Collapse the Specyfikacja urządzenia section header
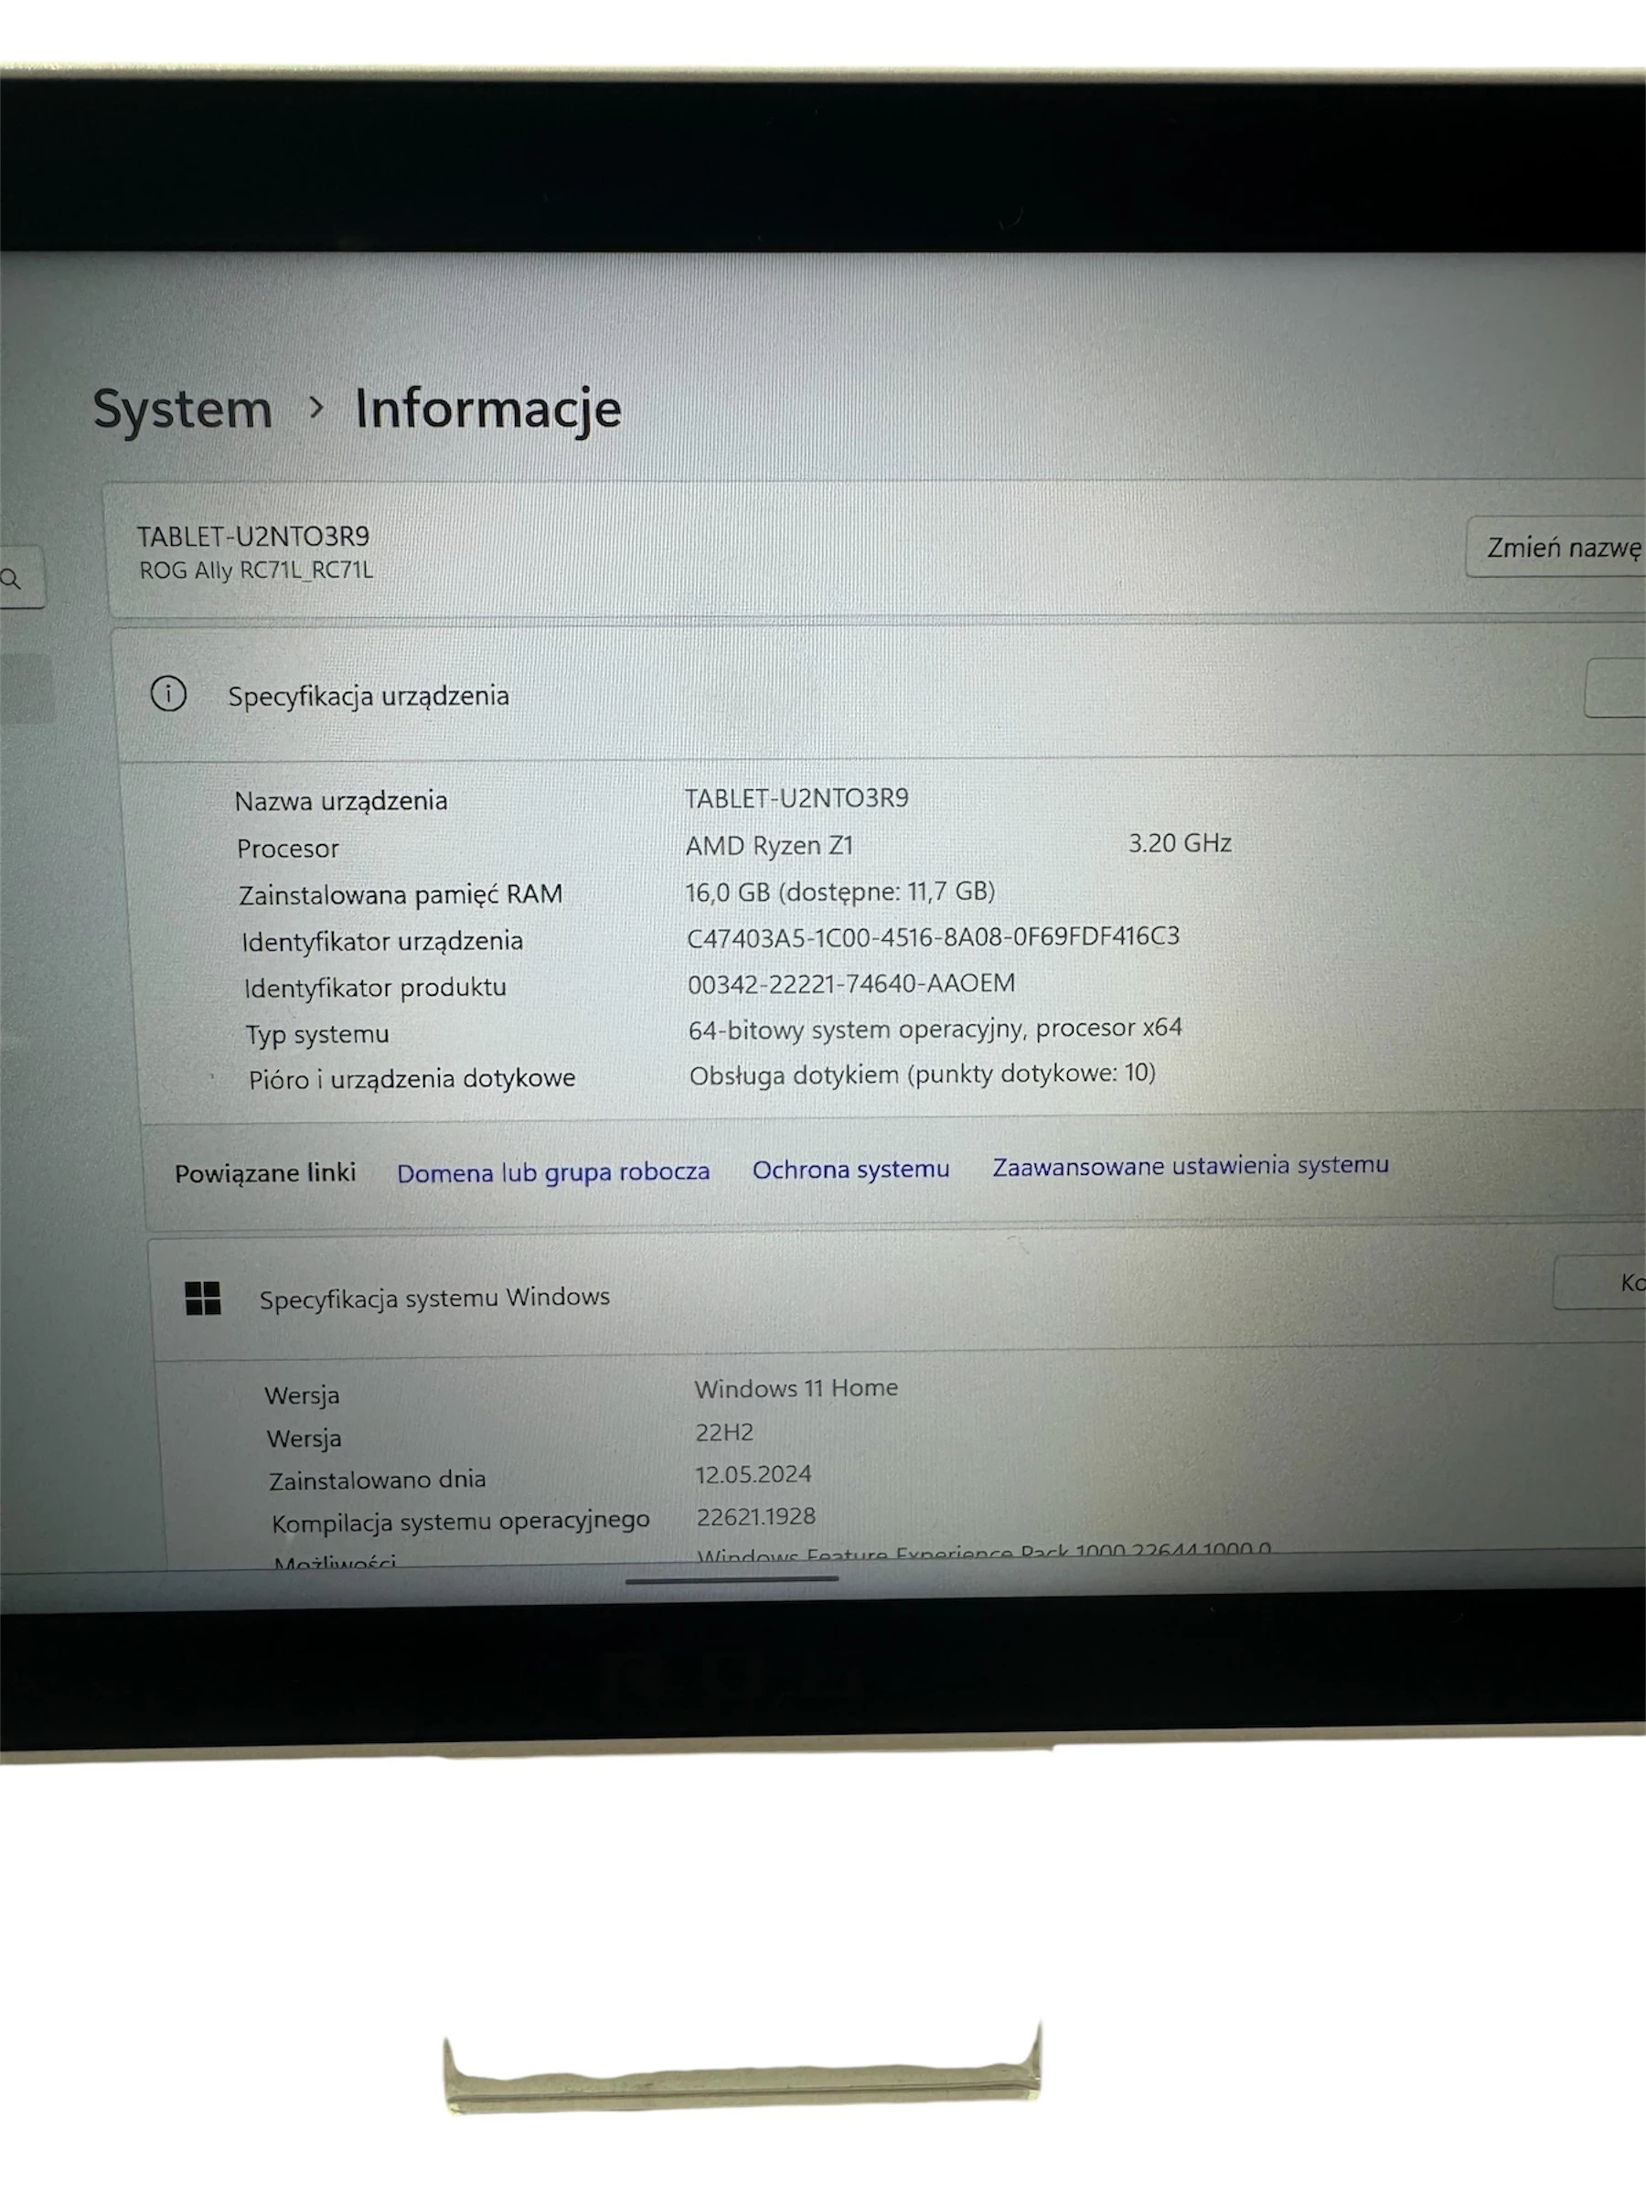This screenshot has width=1646, height=2191. pyautogui.click(x=882, y=692)
